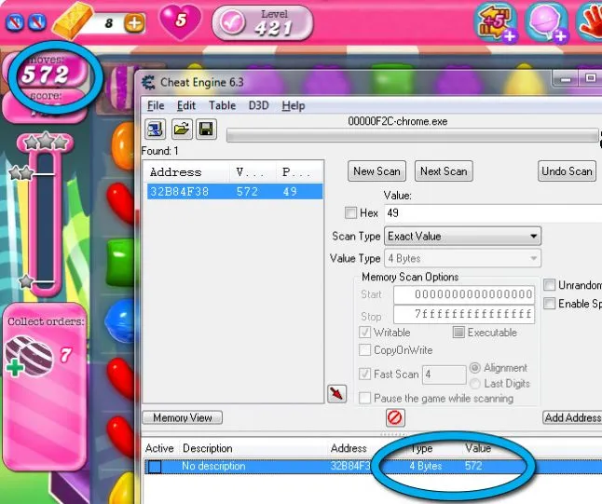Screen dimensions: 602x504
Task: Click the Description column header
Action: [207, 448]
